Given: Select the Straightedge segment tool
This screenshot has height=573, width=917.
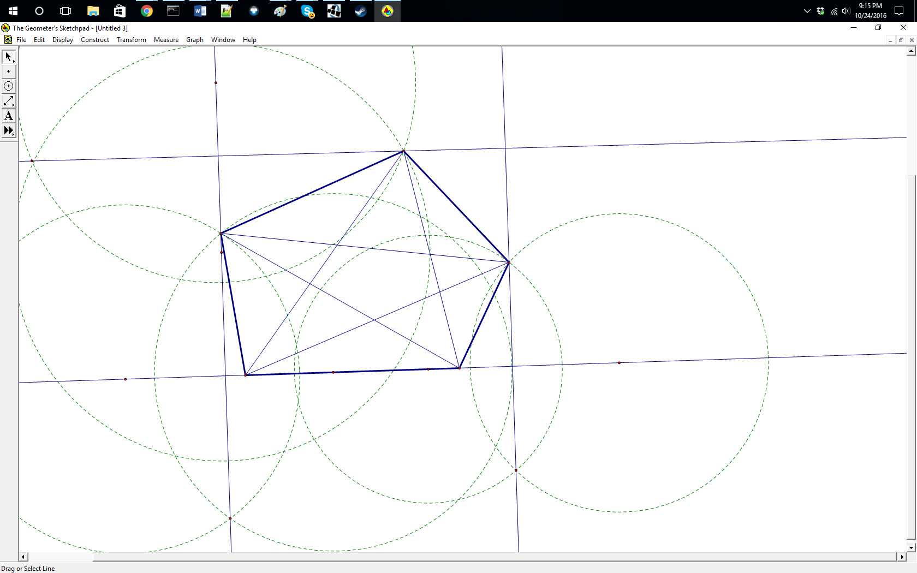Looking at the screenshot, I should tap(9, 101).
